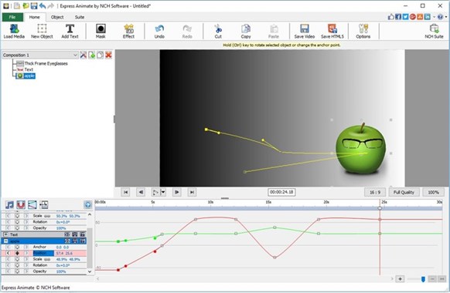Delete composition with red X icon

click(108, 55)
